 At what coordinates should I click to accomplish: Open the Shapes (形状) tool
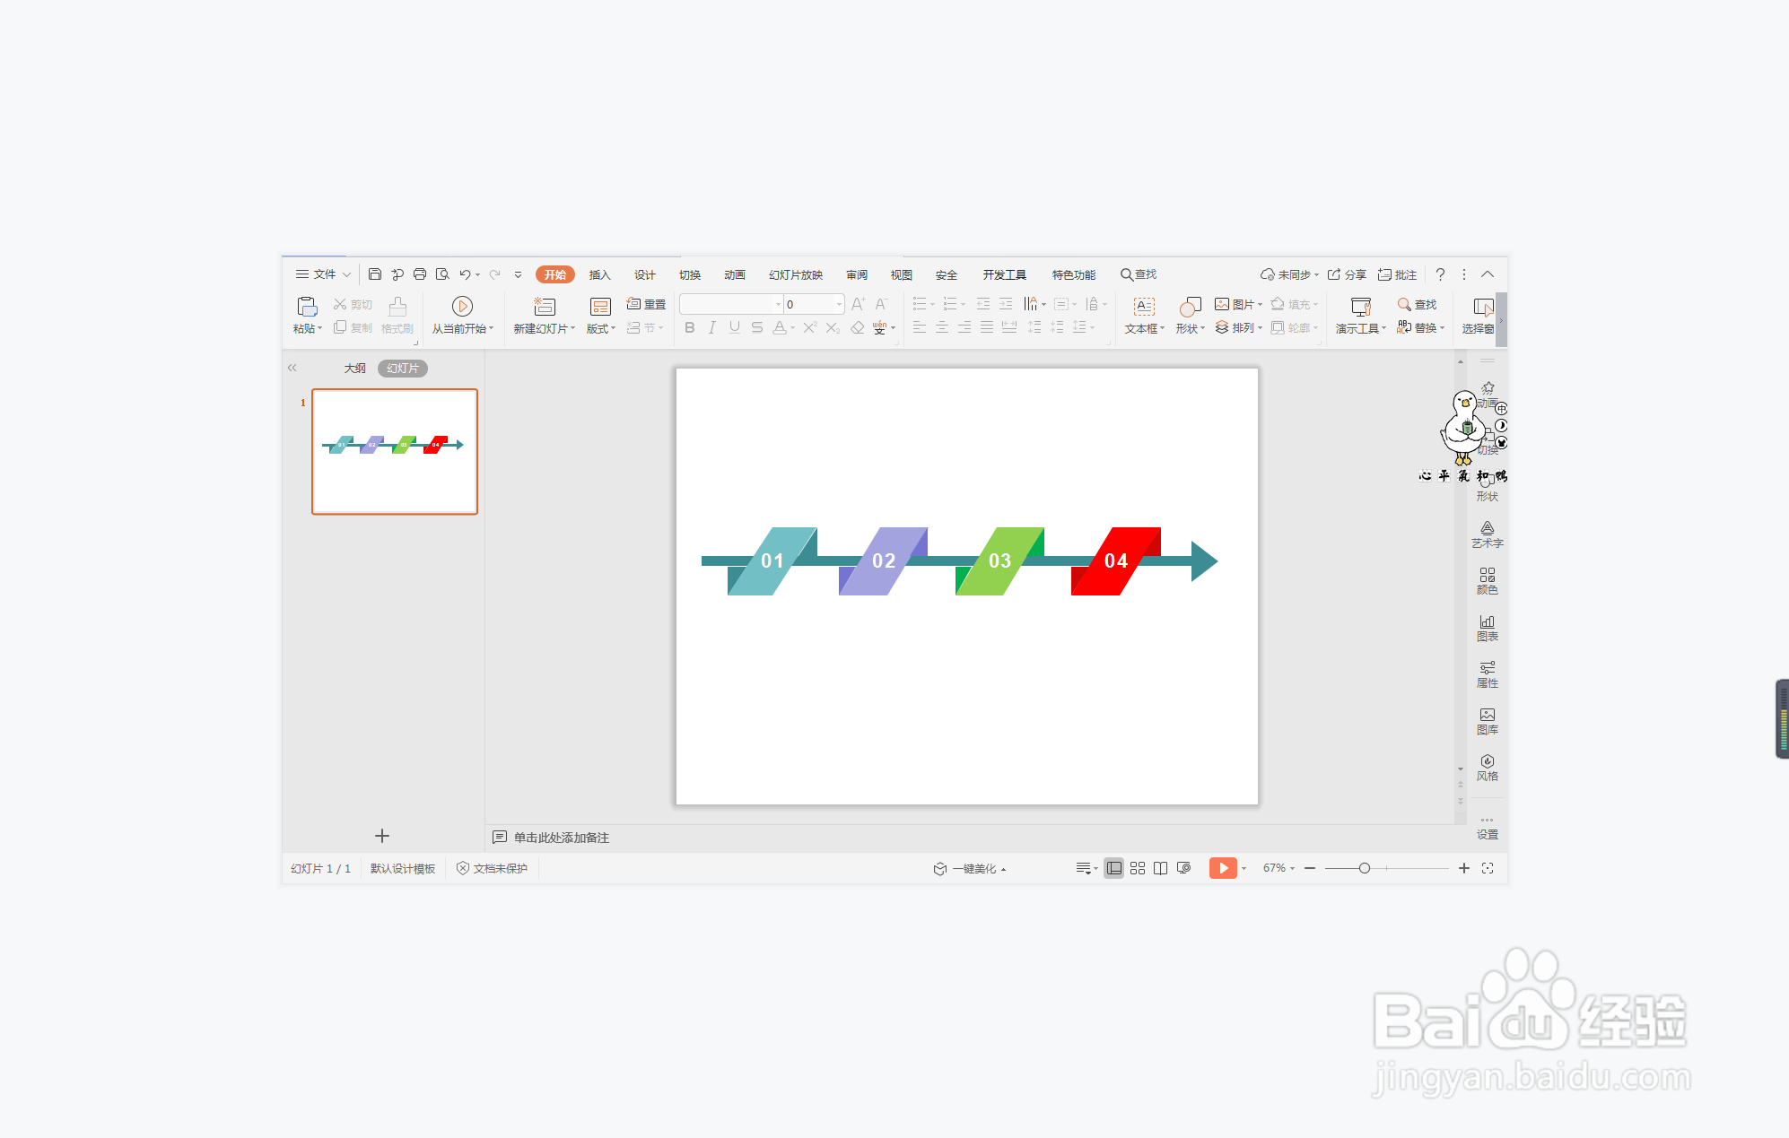(x=1190, y=308)
